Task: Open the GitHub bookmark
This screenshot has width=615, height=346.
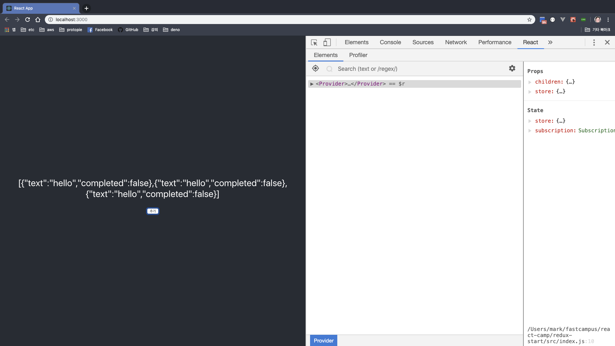Action: 128,30
